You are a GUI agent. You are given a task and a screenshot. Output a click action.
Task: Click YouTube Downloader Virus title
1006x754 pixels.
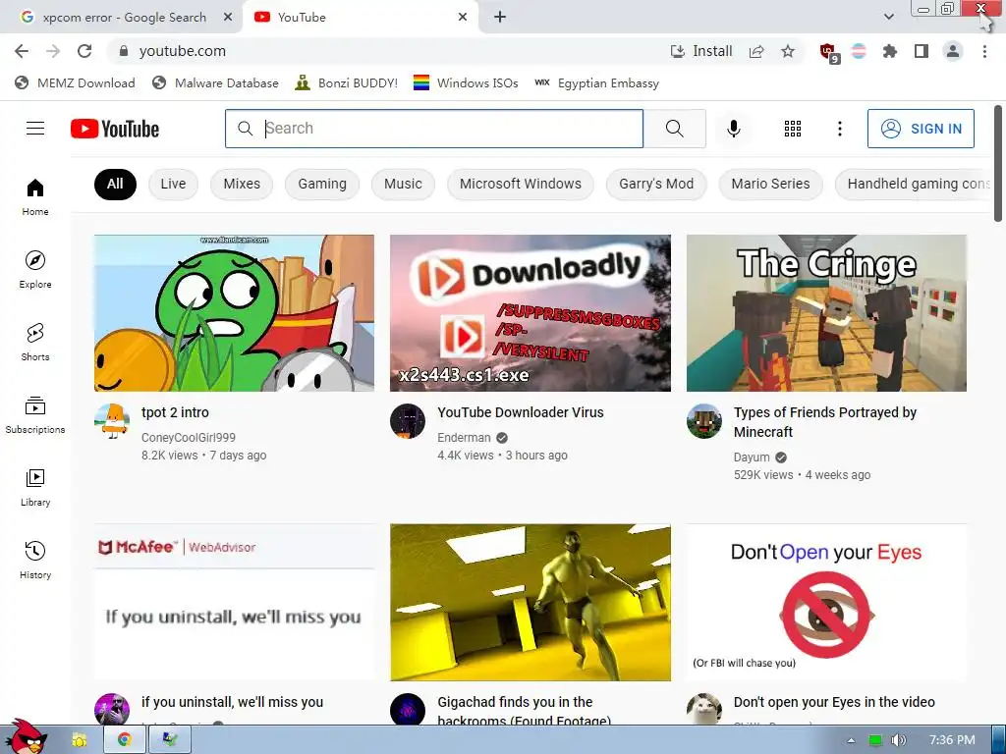click(x=521, y=412)
